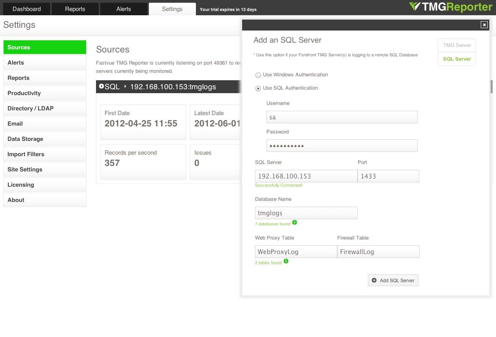This screenshot has height=337, width=496.
Task: Click the Firewall Table field
Action: [x=378, y=252]
